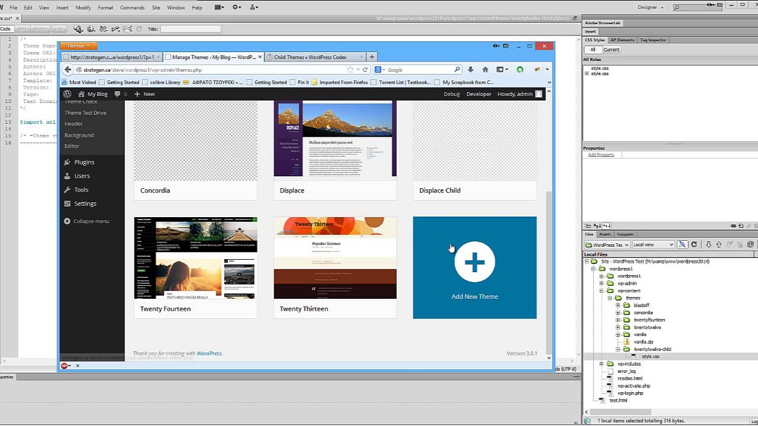
Task: Open the Dreamweaver Commands menu
Action: (132, 8)
